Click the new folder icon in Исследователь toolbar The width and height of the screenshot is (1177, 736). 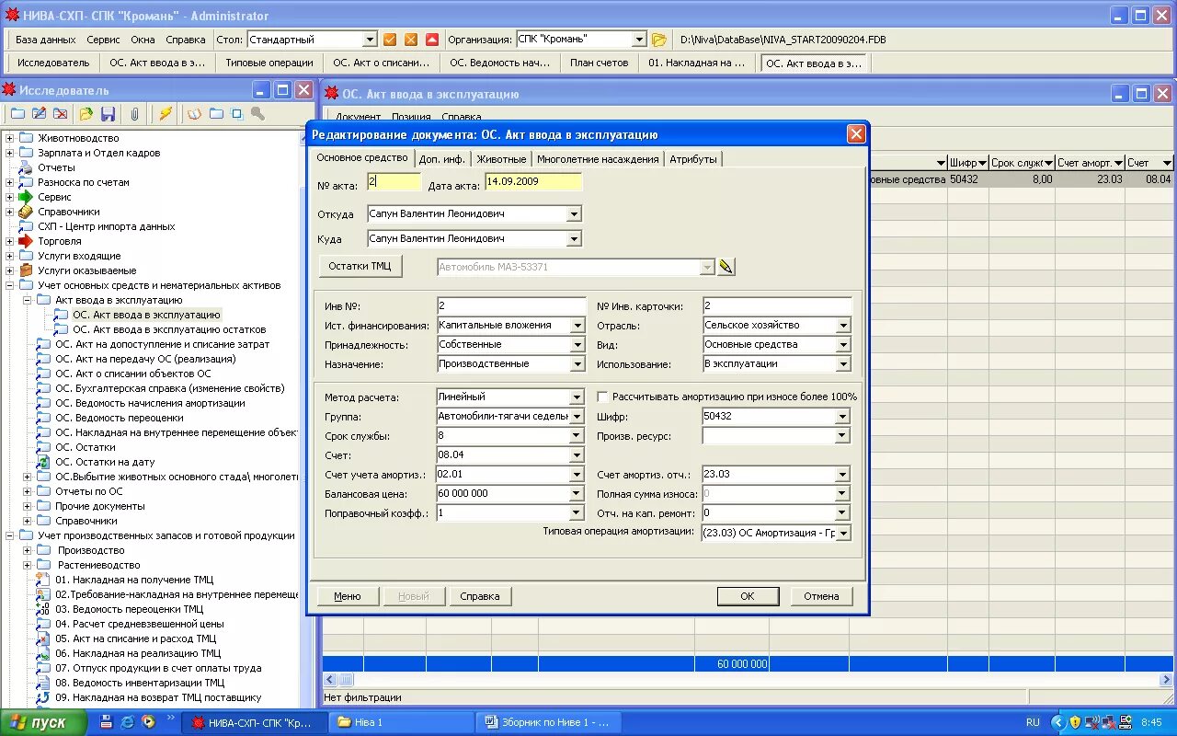pyautogui.click(x=17, y=114)
